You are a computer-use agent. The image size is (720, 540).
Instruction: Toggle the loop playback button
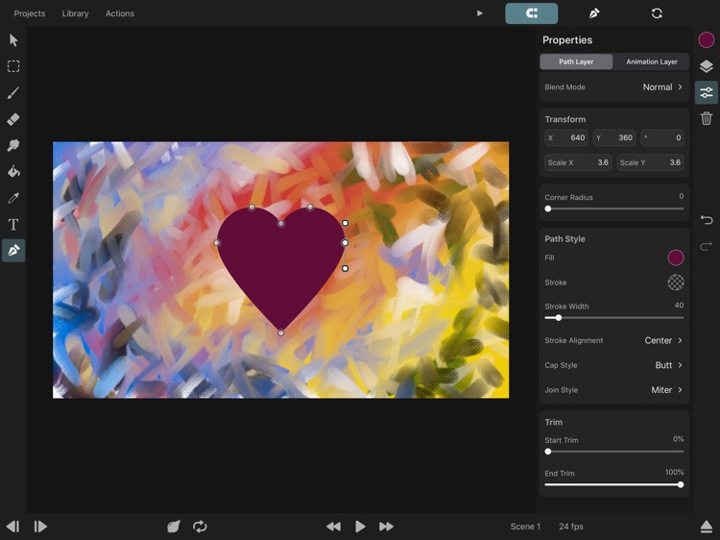(x=200, y=527)
